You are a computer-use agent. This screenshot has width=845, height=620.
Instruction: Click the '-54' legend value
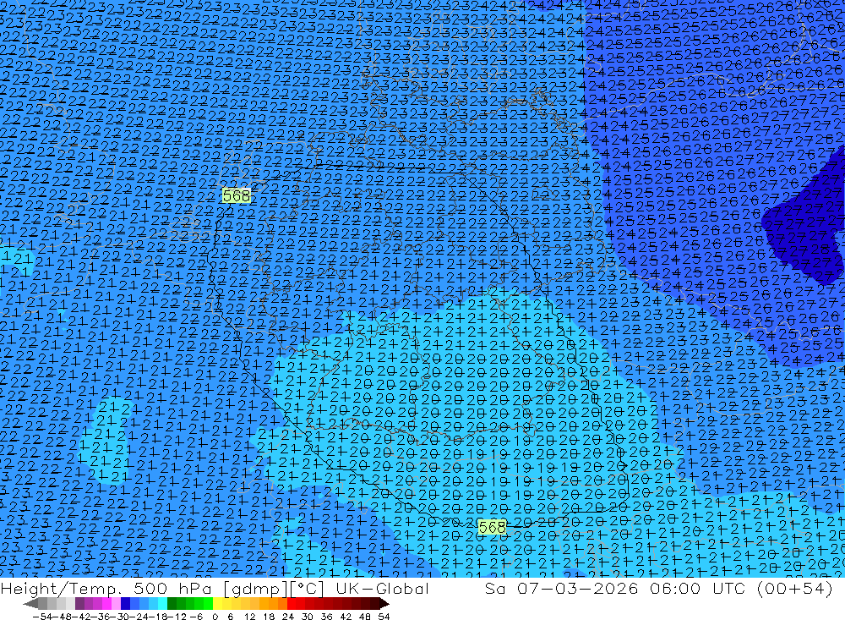coord(42,617)
